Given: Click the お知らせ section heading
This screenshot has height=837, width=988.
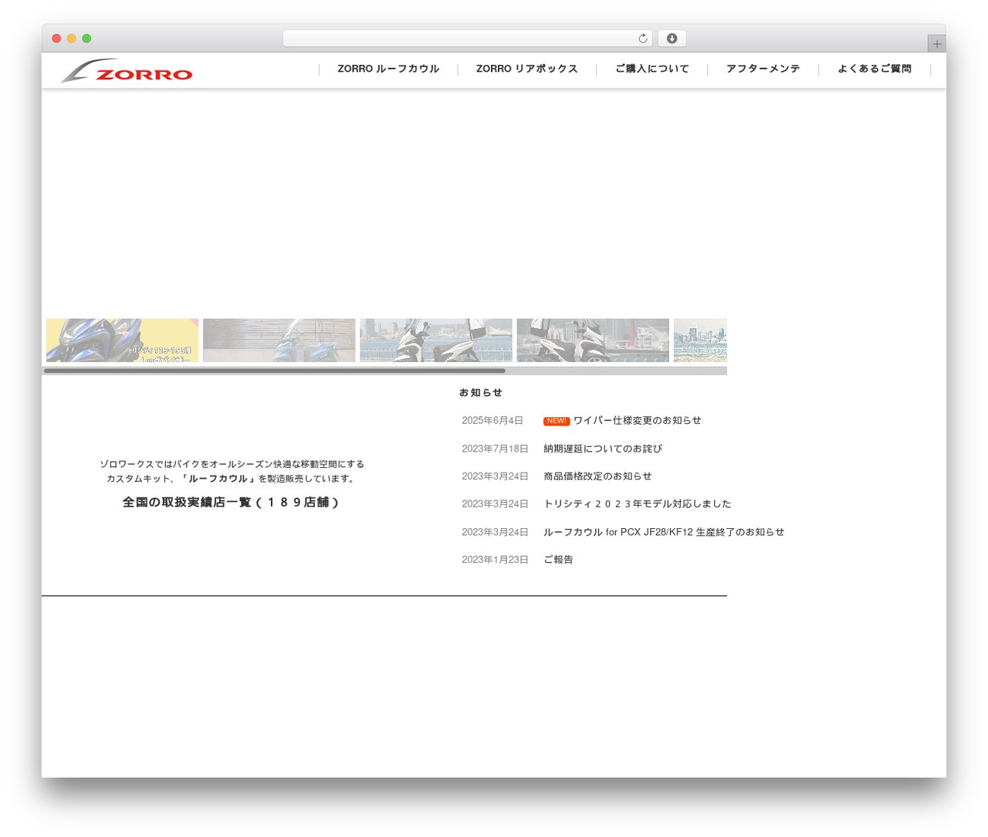Looking at the screenshot, I should click(x=481, y=392).
